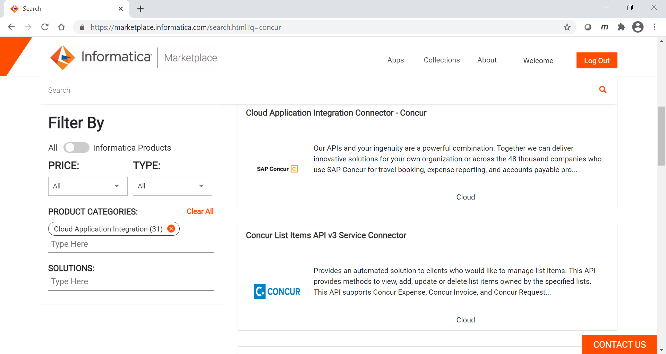Click the browser address bar URL
666x354 pixels.
point(186,27)
